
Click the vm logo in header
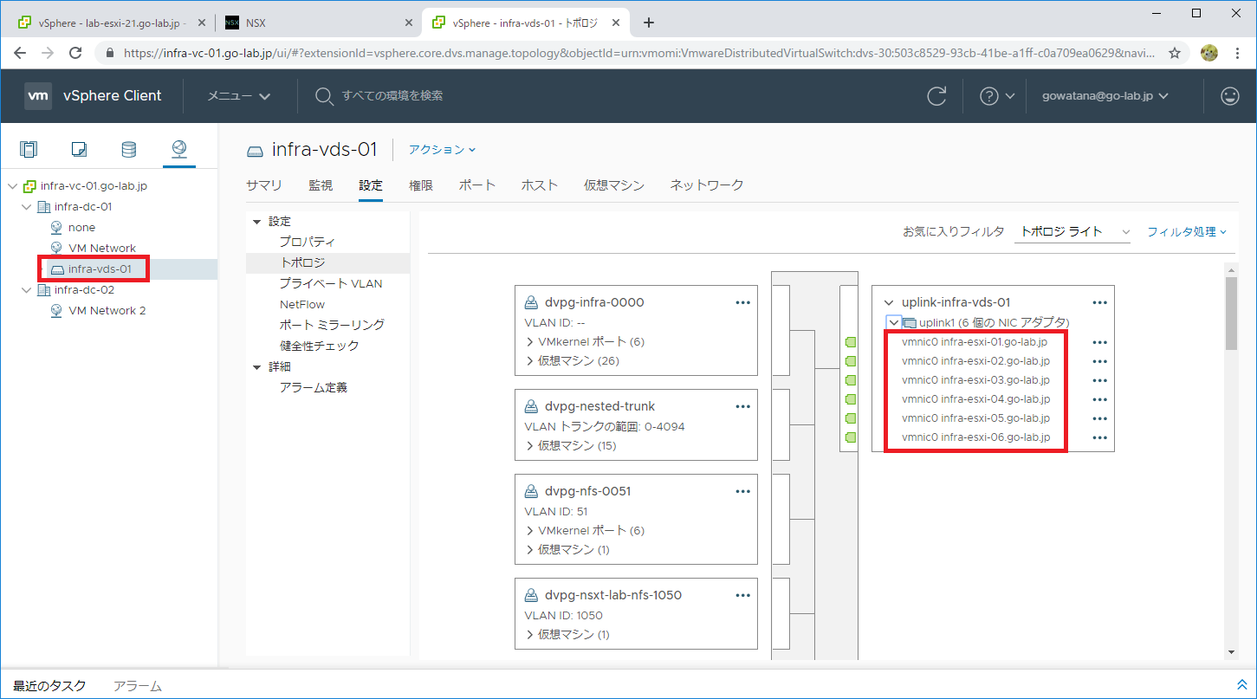point(38,96)
